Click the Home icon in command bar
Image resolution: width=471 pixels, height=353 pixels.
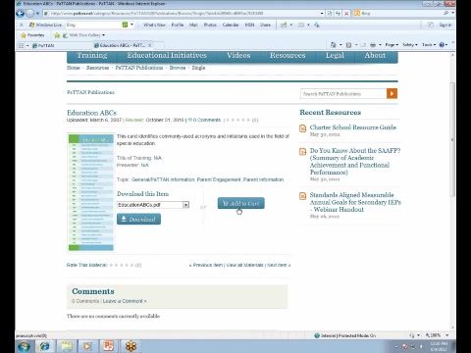coord(334,45)
